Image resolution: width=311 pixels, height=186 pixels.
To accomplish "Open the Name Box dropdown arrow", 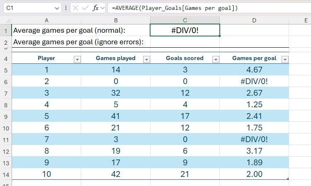I will [x=57, y=8].
